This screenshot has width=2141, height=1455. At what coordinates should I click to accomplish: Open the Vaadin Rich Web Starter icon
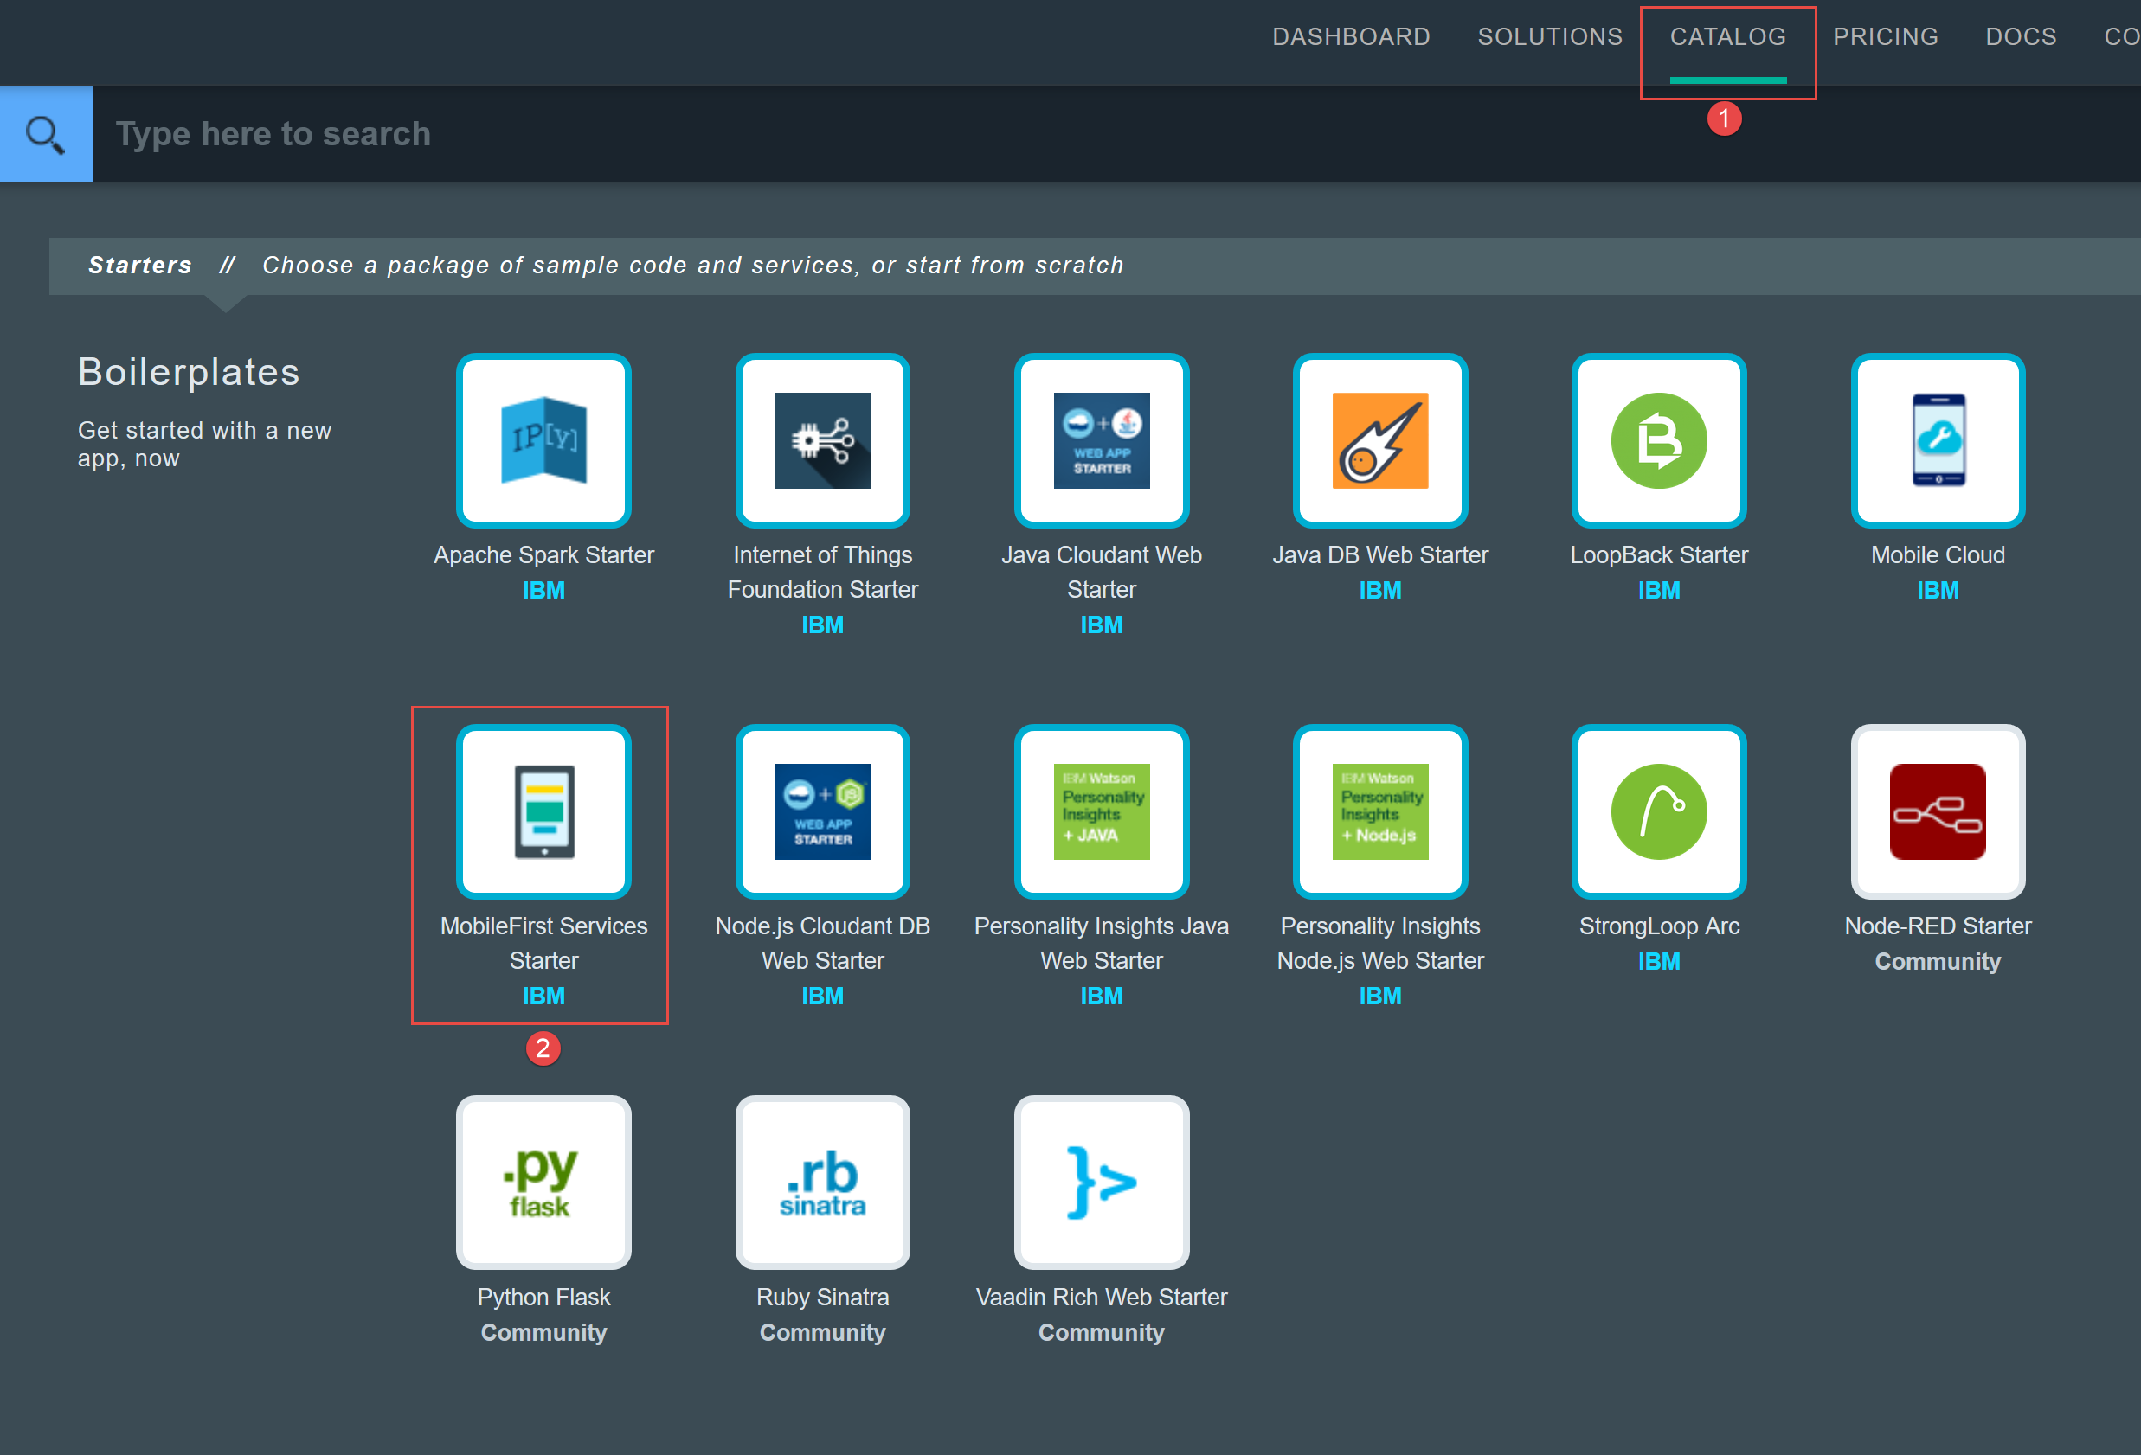point(1102,1183)
